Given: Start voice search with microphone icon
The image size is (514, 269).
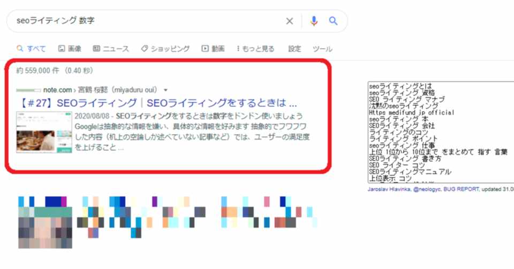Looking at the screenshot, I should tap(314, 21).
